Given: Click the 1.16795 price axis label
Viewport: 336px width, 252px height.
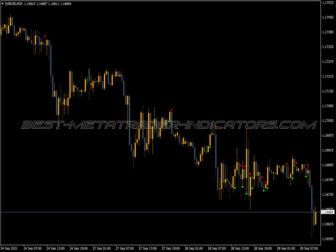Looking at the screenshot, I should click(328, 180).
